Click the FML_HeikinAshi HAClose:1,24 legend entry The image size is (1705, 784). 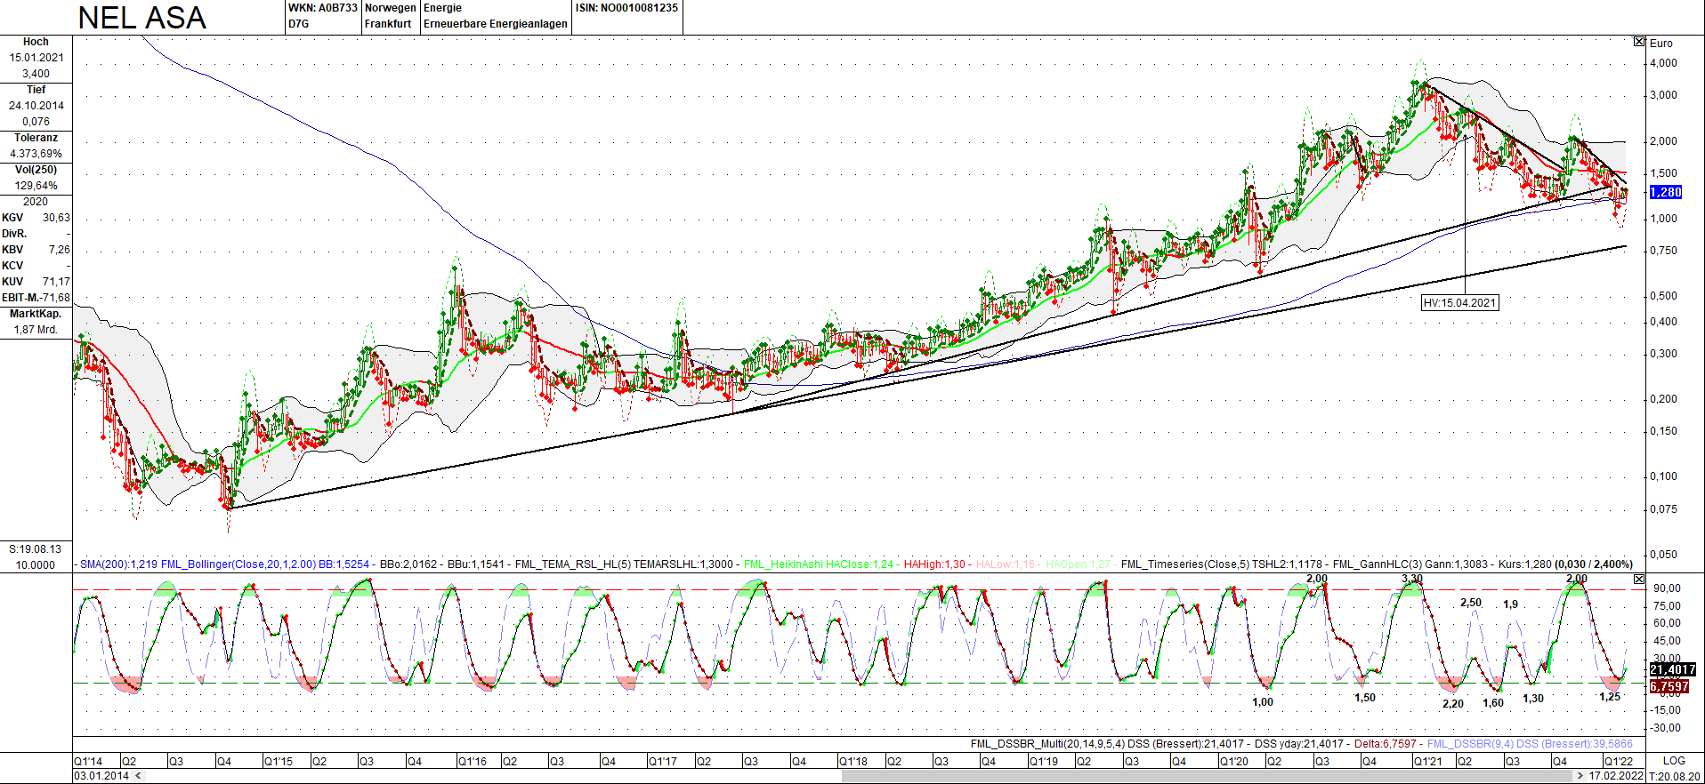tap(819, 564)
